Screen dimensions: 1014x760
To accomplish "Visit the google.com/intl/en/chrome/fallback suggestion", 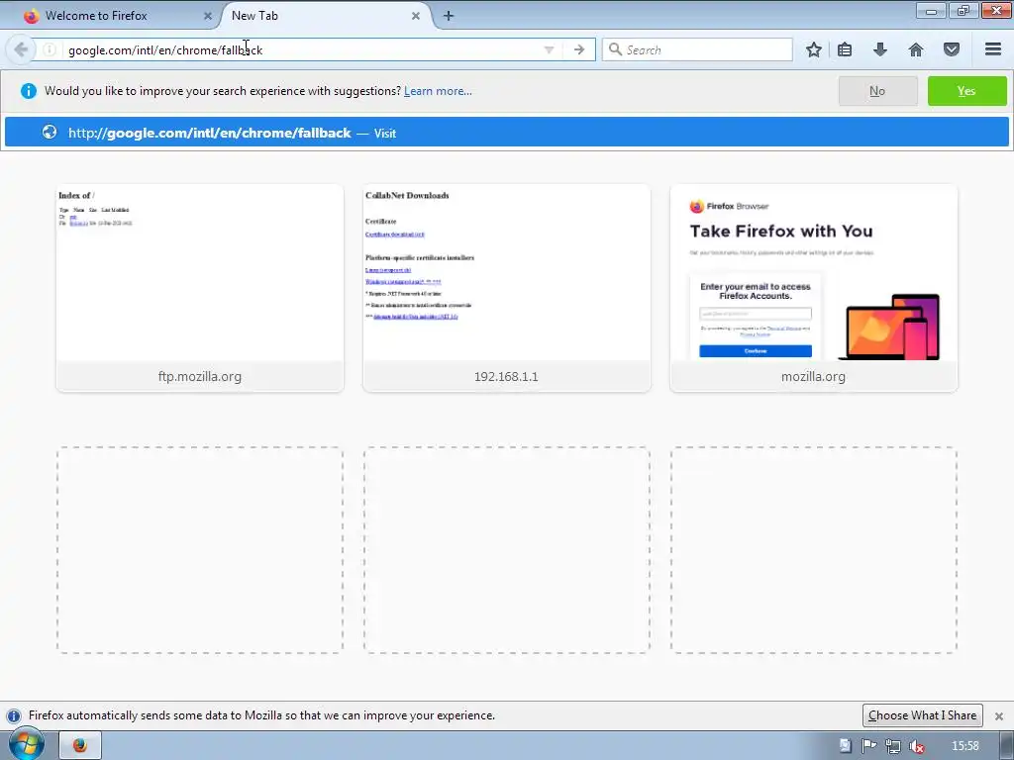I will pos(506,133).
